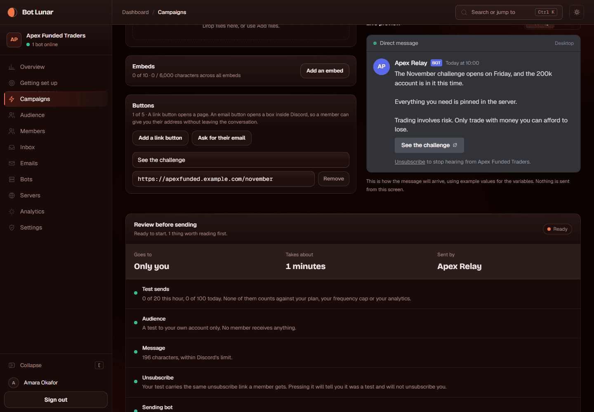594x412 pixels.
Task: Open Overview via its chart icon
Action: pyautogui.click(x=12, y=67)
